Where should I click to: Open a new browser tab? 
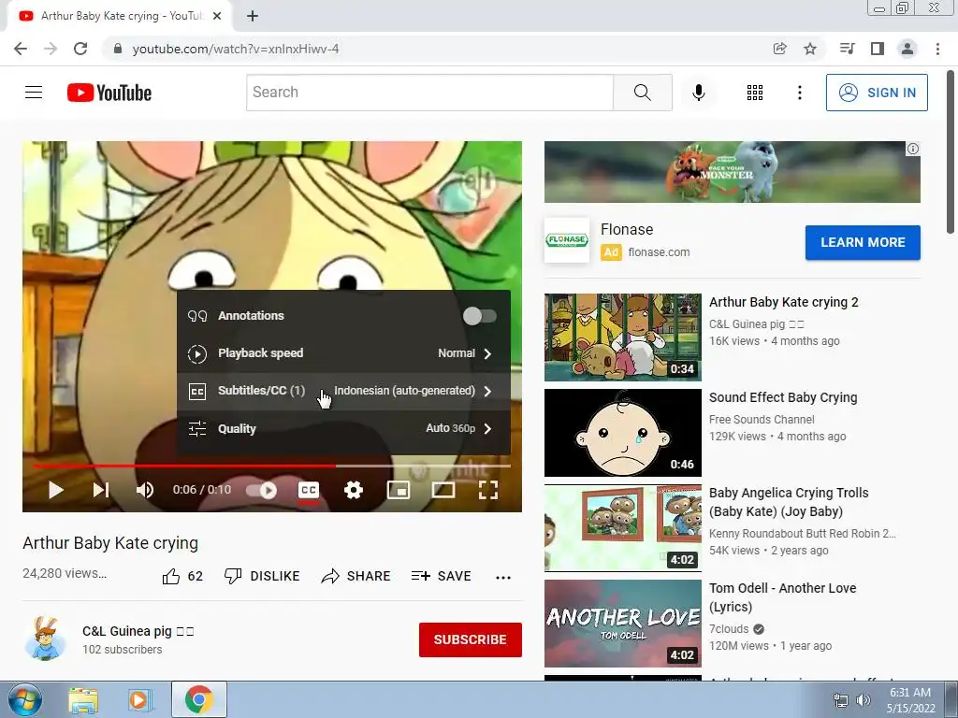coord(253,16)
